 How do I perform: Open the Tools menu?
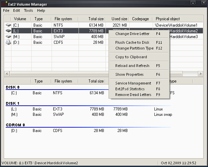[28, 10]
